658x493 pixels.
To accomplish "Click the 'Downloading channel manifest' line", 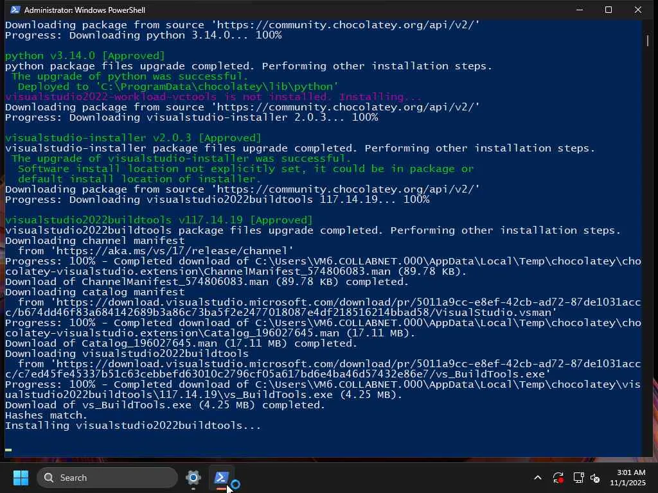I will [95, 241].
